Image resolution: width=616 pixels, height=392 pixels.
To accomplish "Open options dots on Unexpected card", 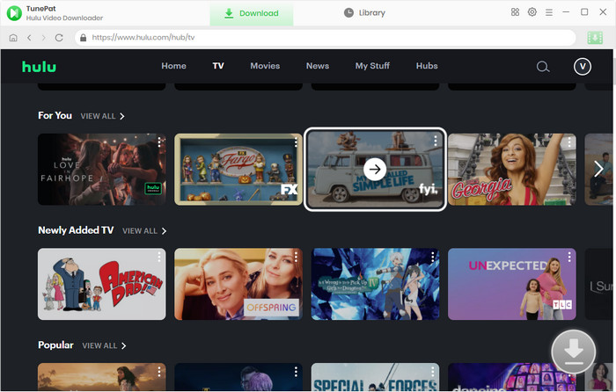I will pyautogui.click(x=569, y=257).
